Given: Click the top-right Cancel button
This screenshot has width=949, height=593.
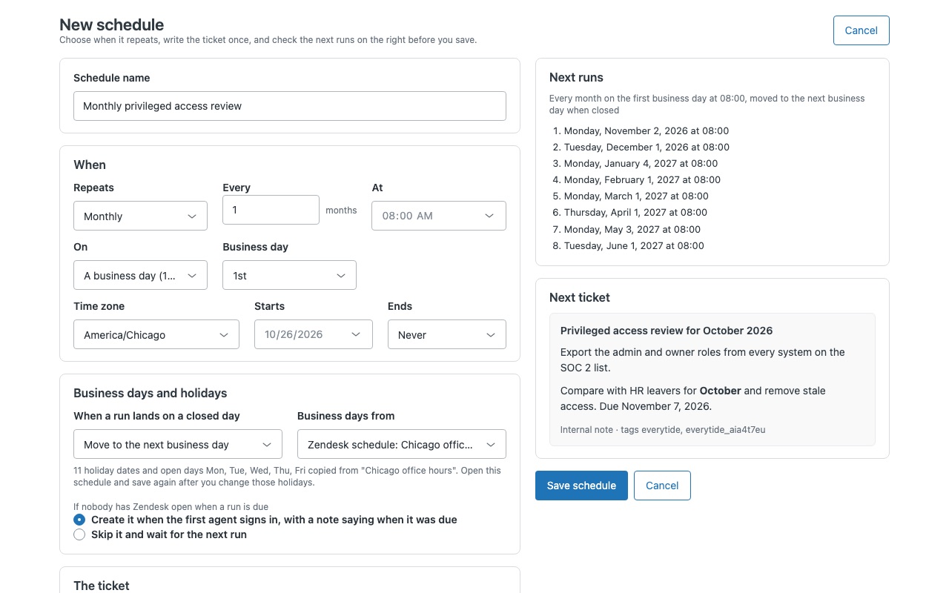Looking at the screenshot, I should (861, 30).
